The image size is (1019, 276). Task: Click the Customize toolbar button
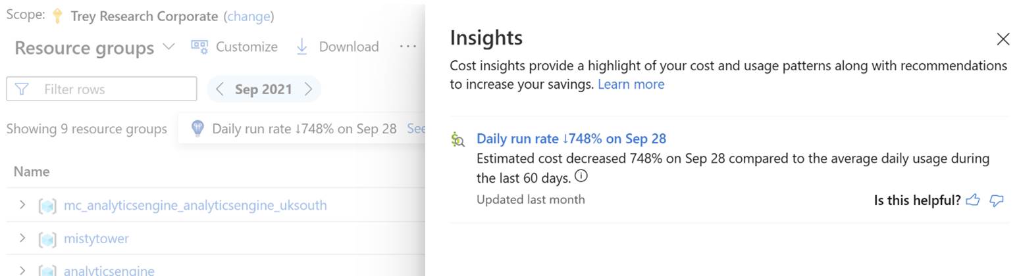[234, 47]
